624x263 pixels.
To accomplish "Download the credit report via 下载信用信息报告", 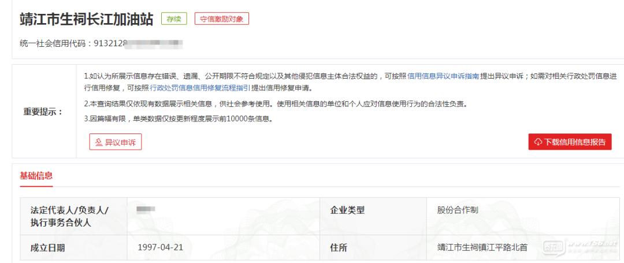I will 570,142.
